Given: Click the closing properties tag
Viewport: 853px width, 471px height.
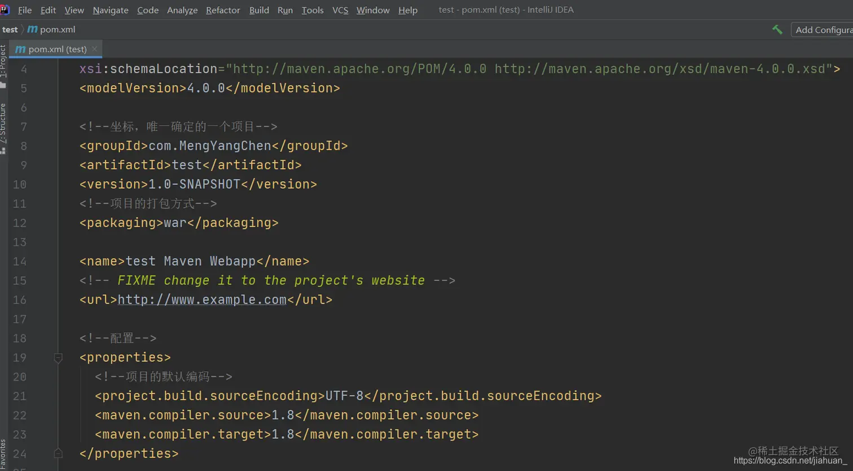Looking at the screenshot, I should coord(129,454).
